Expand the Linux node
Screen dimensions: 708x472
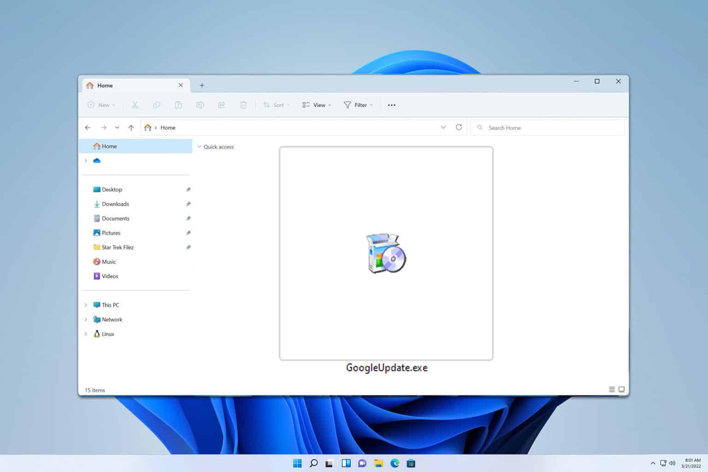(86, 334)
